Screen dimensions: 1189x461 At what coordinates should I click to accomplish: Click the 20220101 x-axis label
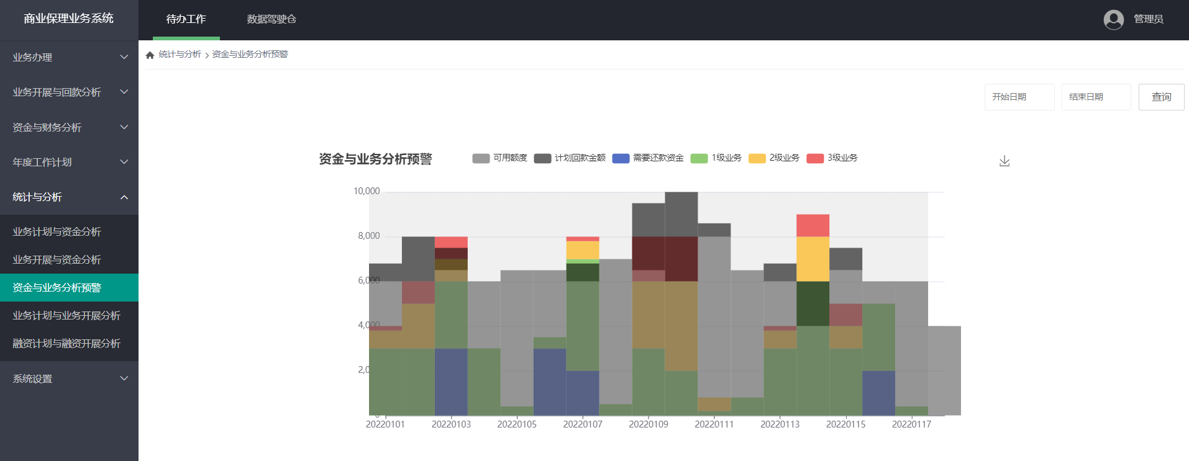385,424
